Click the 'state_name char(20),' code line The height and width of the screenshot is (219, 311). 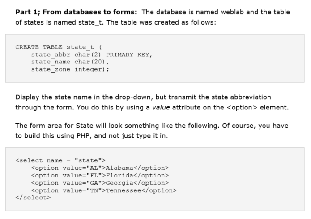click(70, 62)
